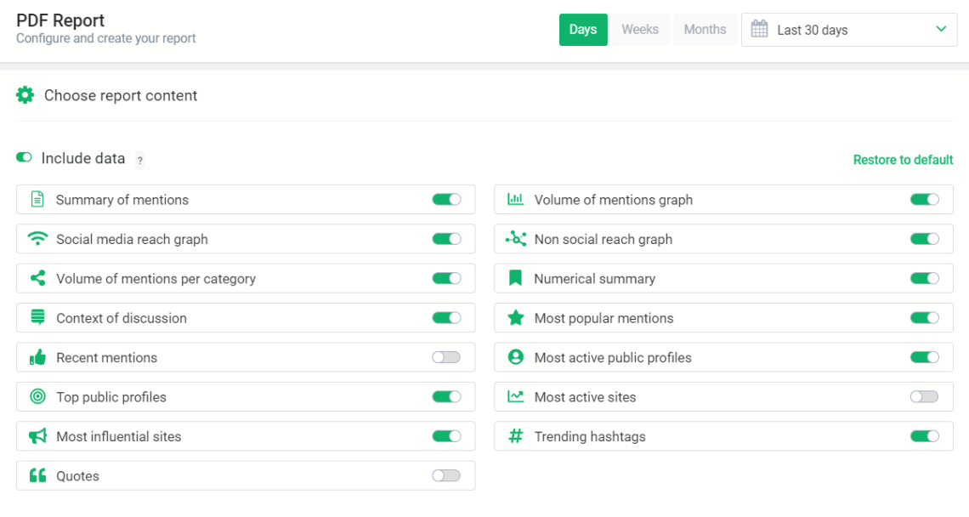The width and height of the screenshot is (969, 517).
Task: Click Restore to default link
Action: tap(903, 160)
